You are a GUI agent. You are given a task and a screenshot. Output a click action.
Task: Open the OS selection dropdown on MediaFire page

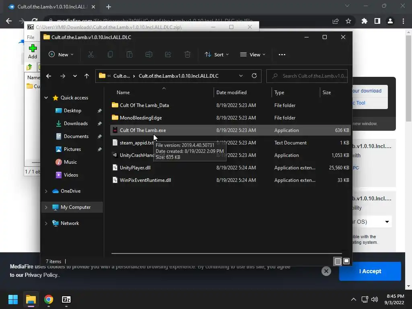point(372,222)
